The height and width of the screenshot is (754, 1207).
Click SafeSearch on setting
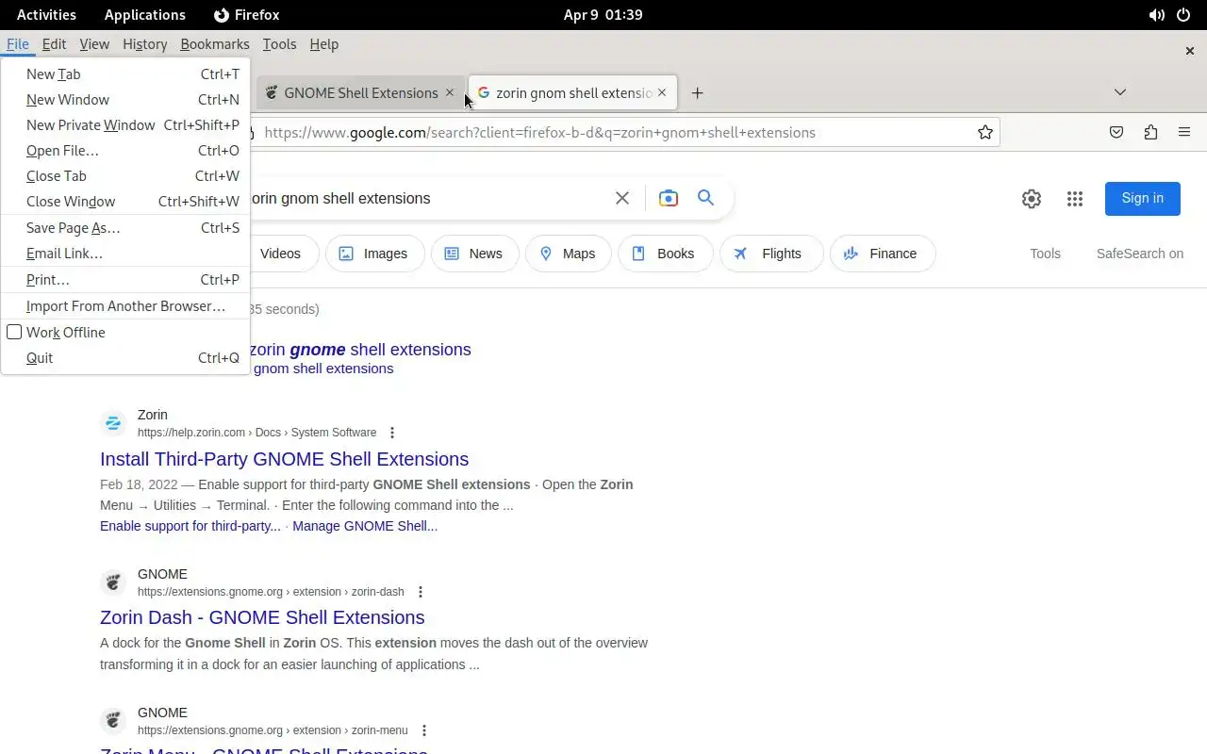point(1139,254)
